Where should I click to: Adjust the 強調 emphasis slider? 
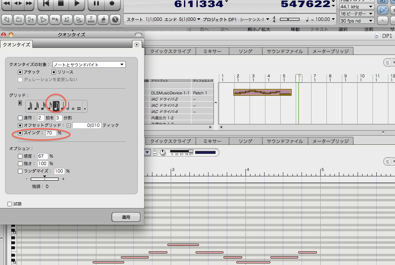tap(44, 179)
